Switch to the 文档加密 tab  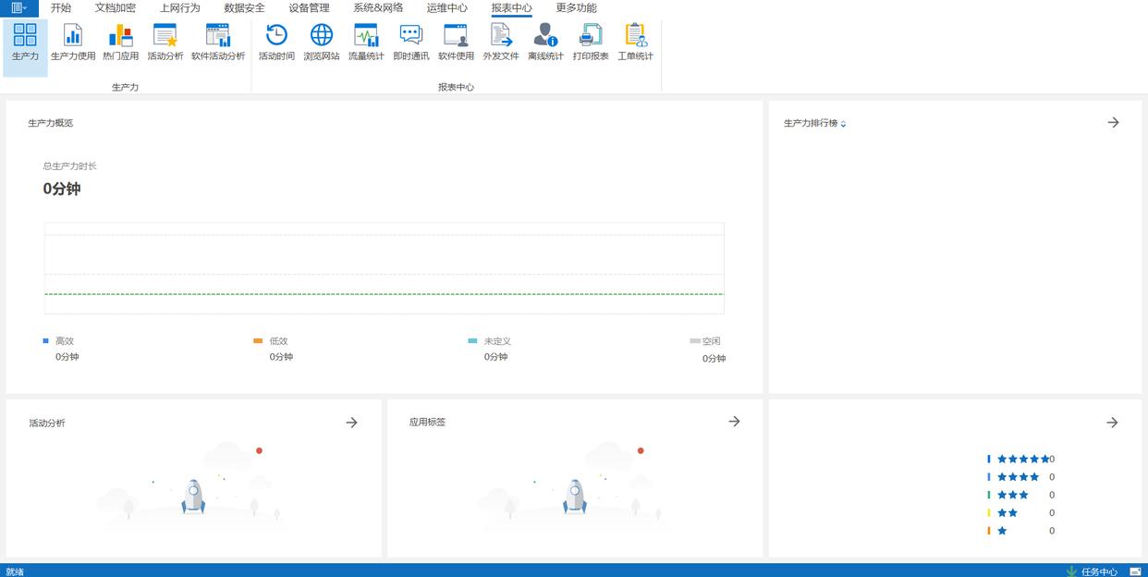coord(115,8)
